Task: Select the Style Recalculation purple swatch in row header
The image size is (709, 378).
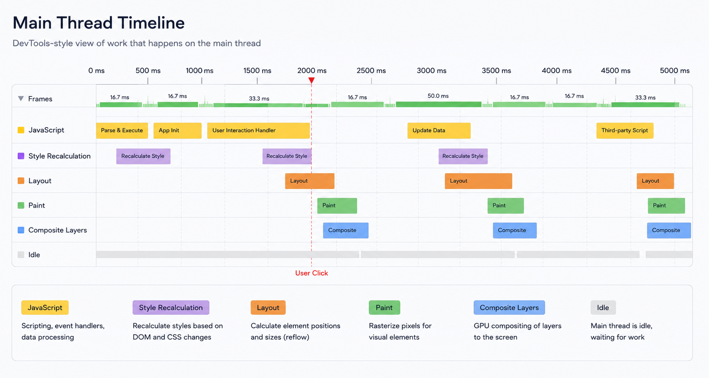Action: [21, 156]
